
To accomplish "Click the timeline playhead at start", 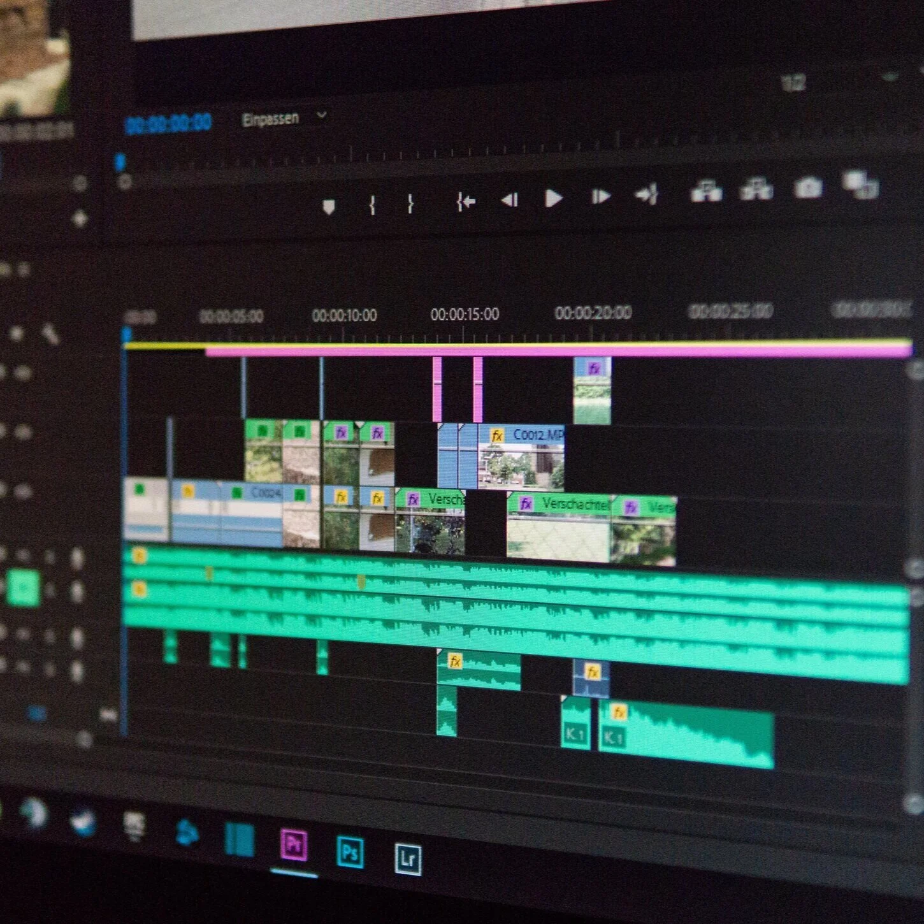I will pyautogui.click(x=126, y=335).
